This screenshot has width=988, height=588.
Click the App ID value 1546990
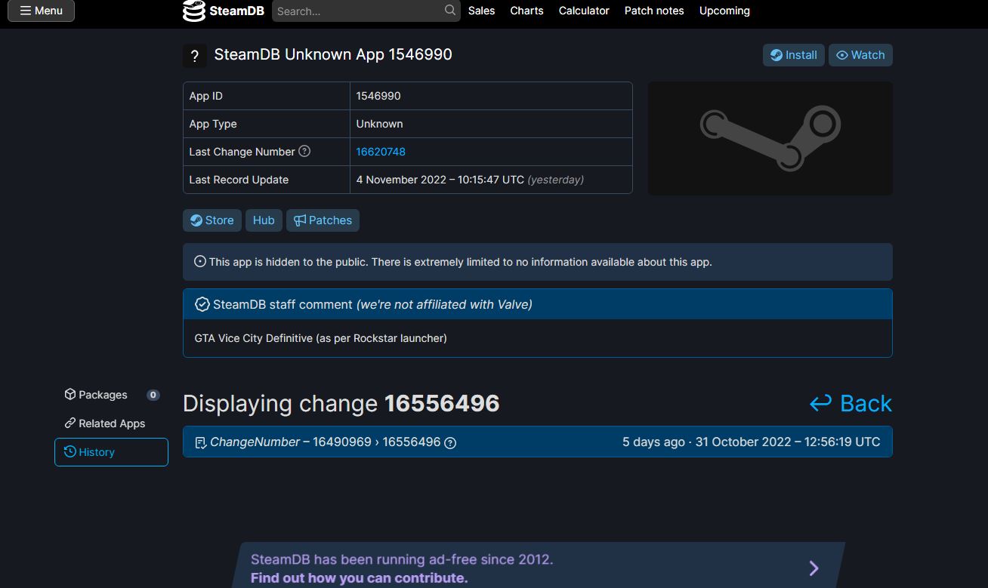(378, 96)
